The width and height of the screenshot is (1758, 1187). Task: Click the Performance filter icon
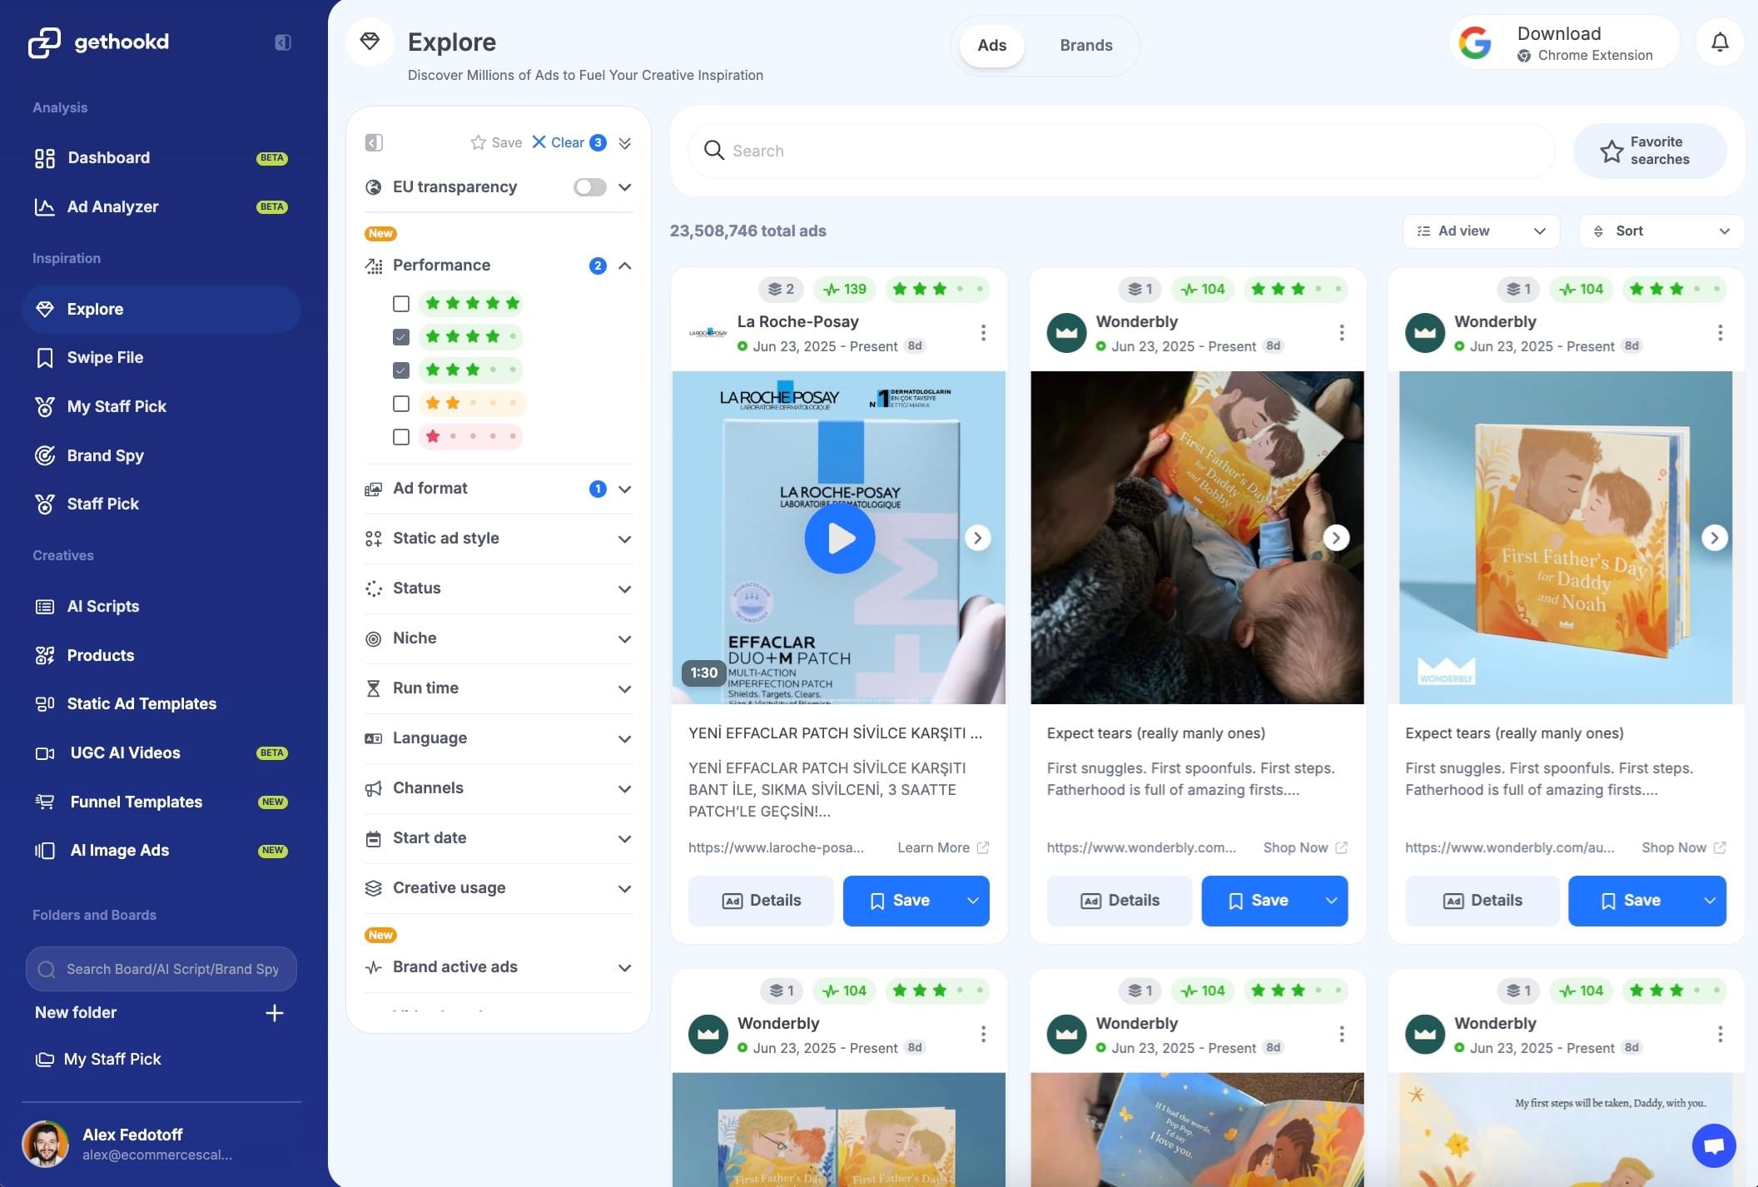pyautogui.click(x=374, y=266)
